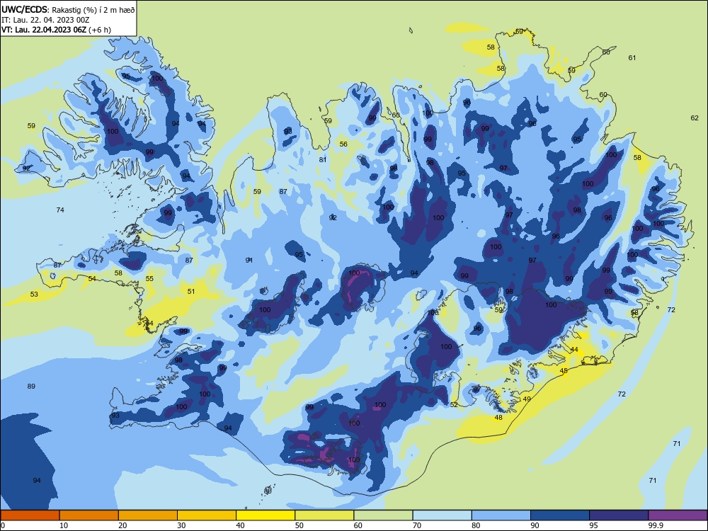Select the purple above-99.9 legend swatch
This screenshot has width=708, height=531.
coord(678,515)
